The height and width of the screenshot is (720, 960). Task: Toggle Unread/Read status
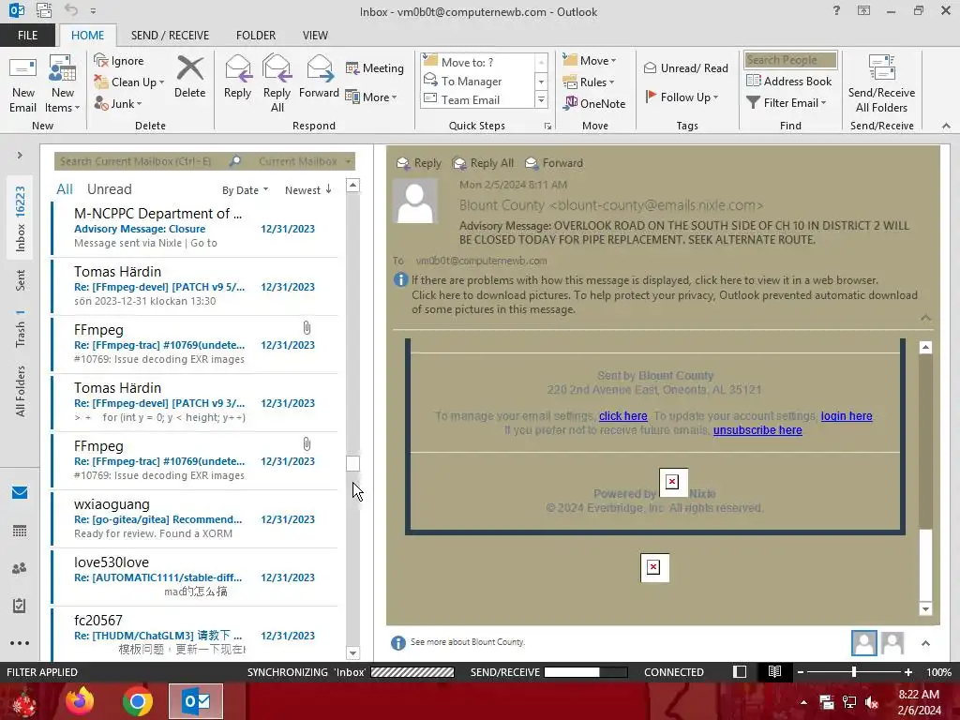pyautogui.click(x=686, y=67)
